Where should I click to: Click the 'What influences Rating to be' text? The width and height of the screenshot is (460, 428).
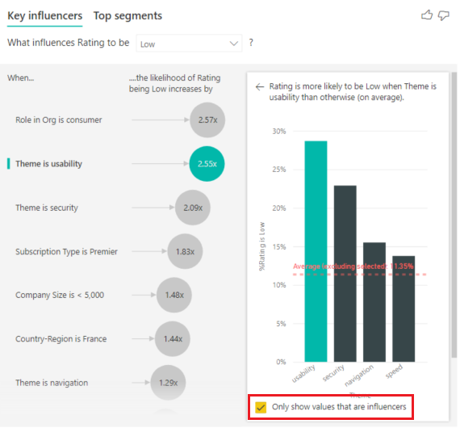tap(69, 43)
